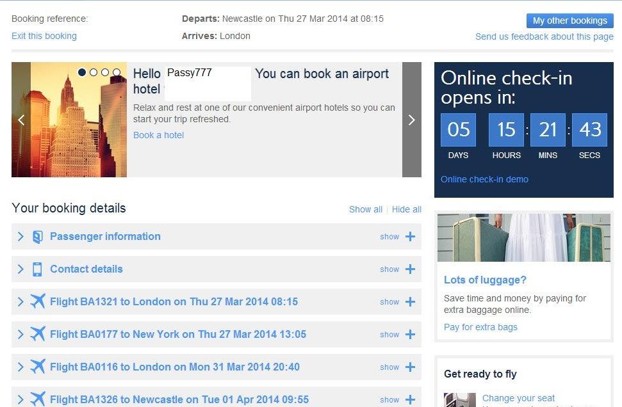Expand the Passenger information section
622x407 pixels.
[x=105, y=237]
